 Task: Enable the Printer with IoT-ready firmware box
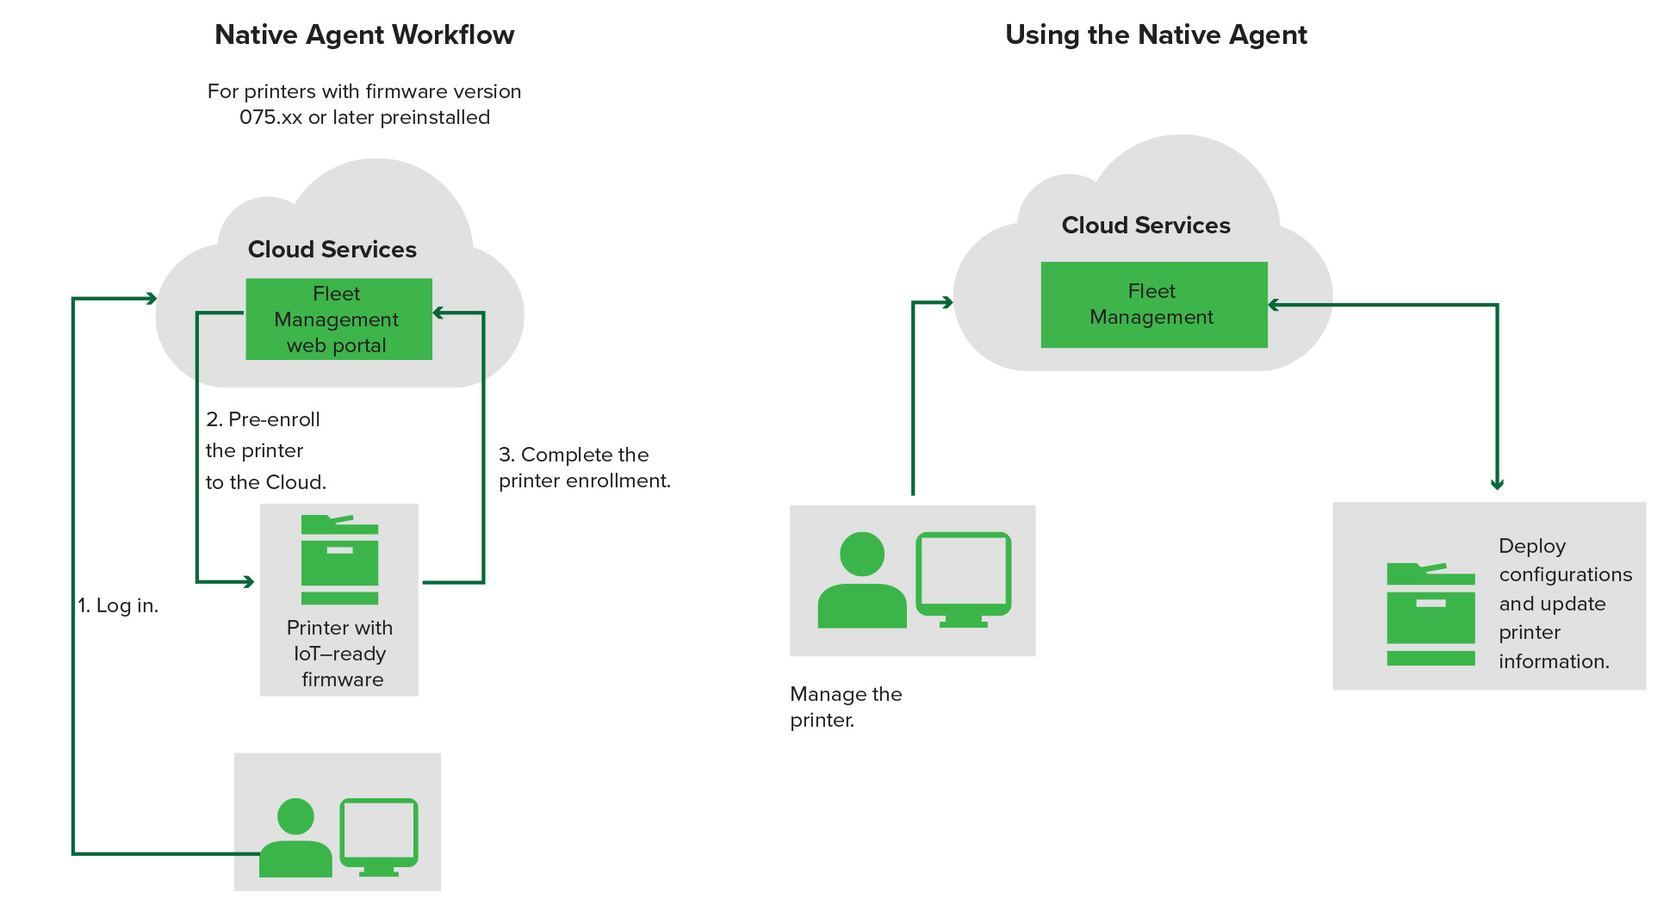(339, 598)
